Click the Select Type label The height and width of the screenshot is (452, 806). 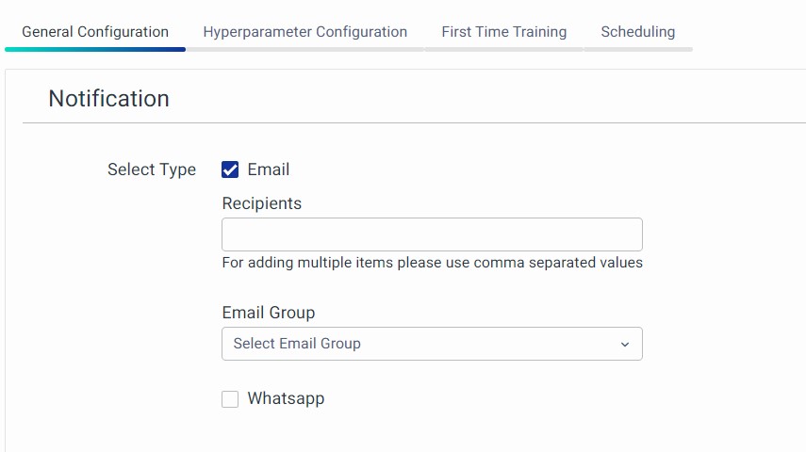click(151, 169)
